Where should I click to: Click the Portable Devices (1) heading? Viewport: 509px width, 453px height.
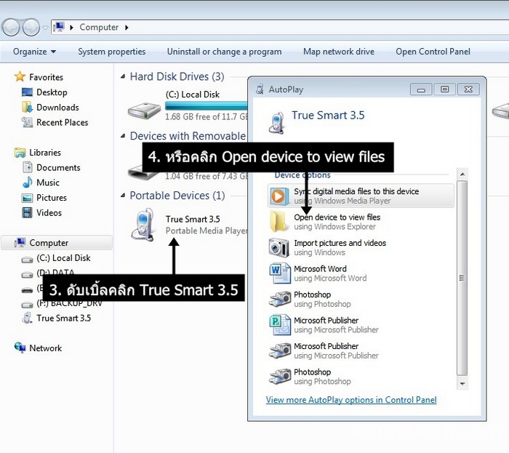(x=177, y=196)
